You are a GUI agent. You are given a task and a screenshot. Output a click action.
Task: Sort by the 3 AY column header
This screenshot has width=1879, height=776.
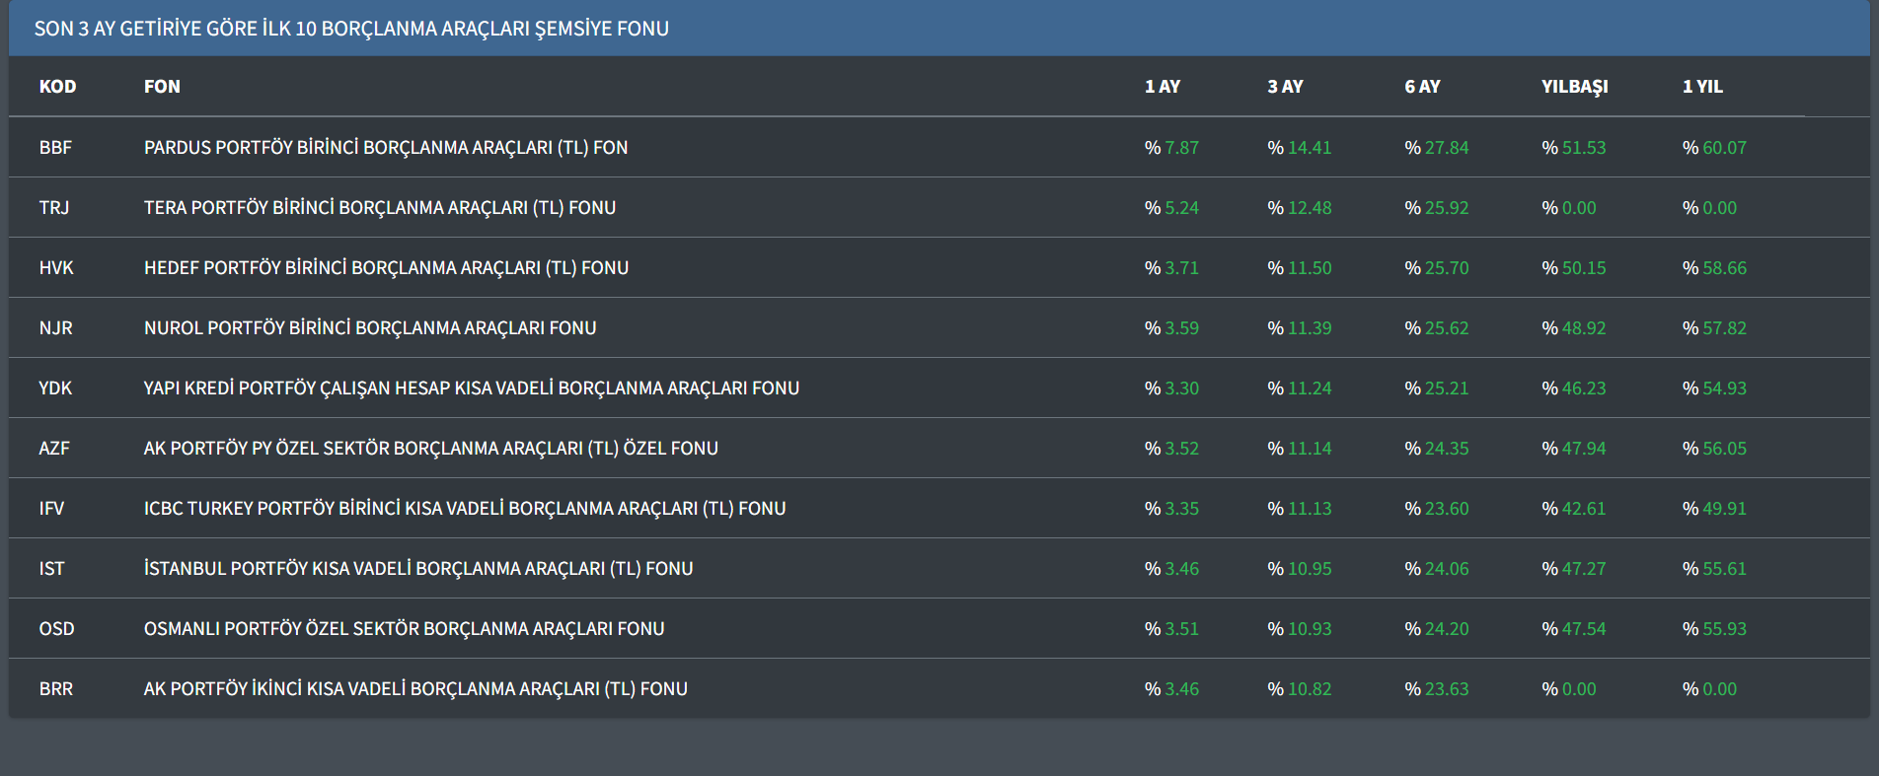[1285, 87]
